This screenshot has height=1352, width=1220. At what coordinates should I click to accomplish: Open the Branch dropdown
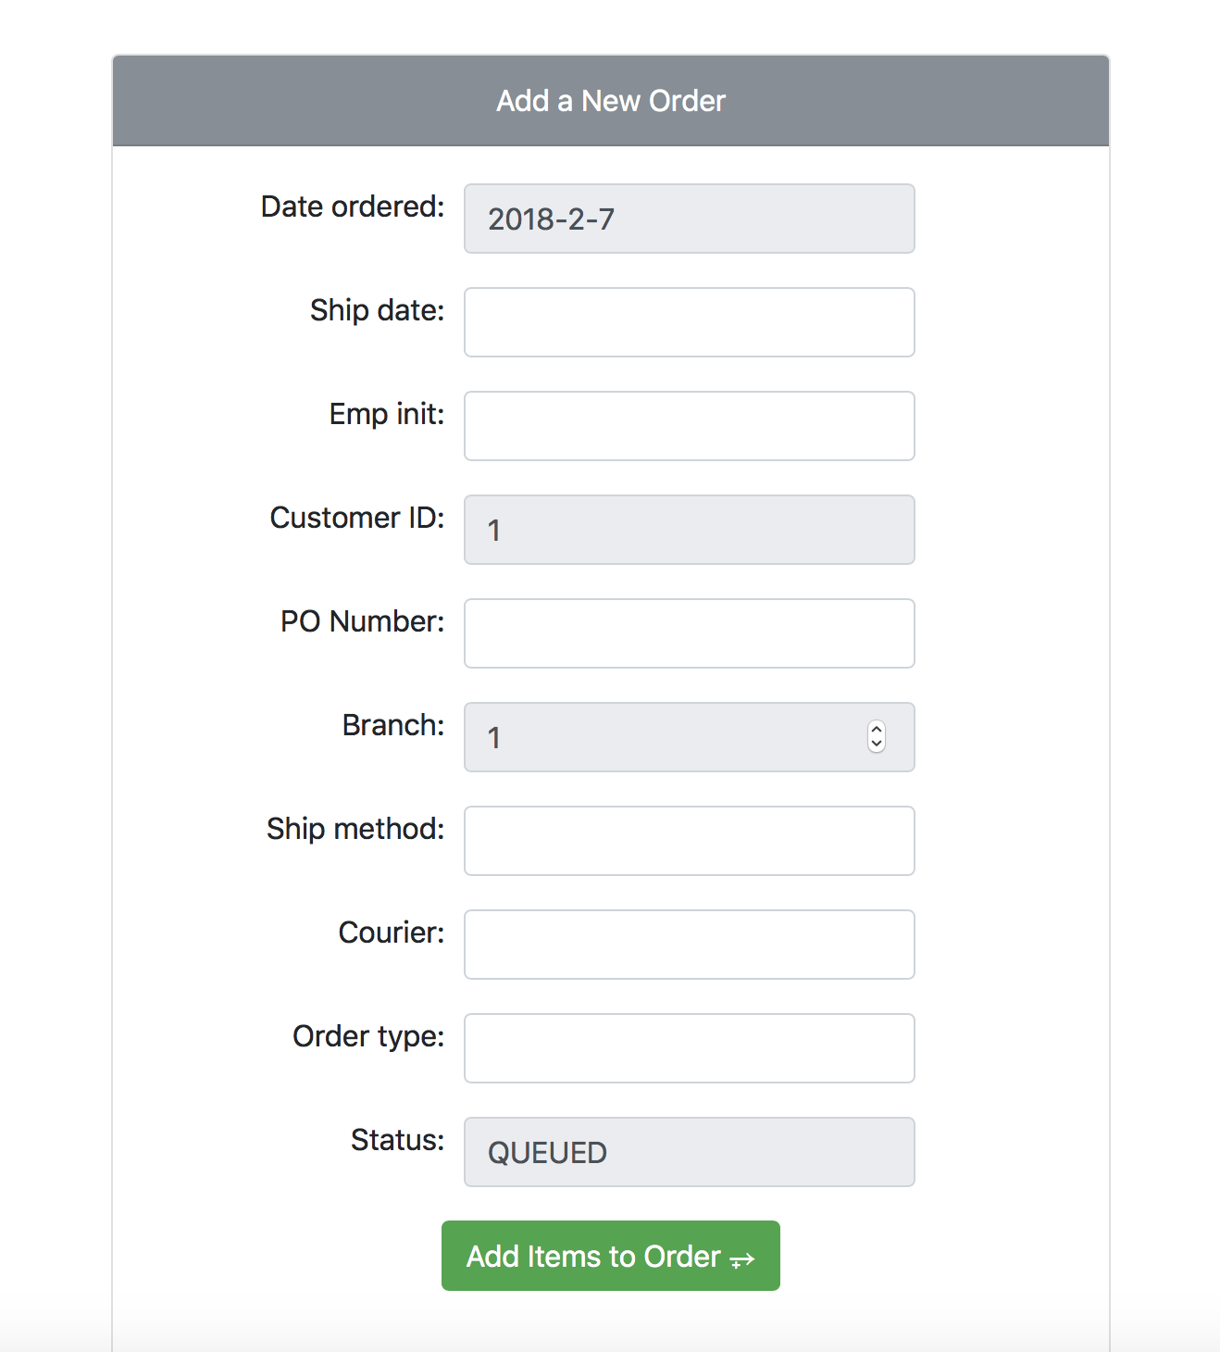690,737
